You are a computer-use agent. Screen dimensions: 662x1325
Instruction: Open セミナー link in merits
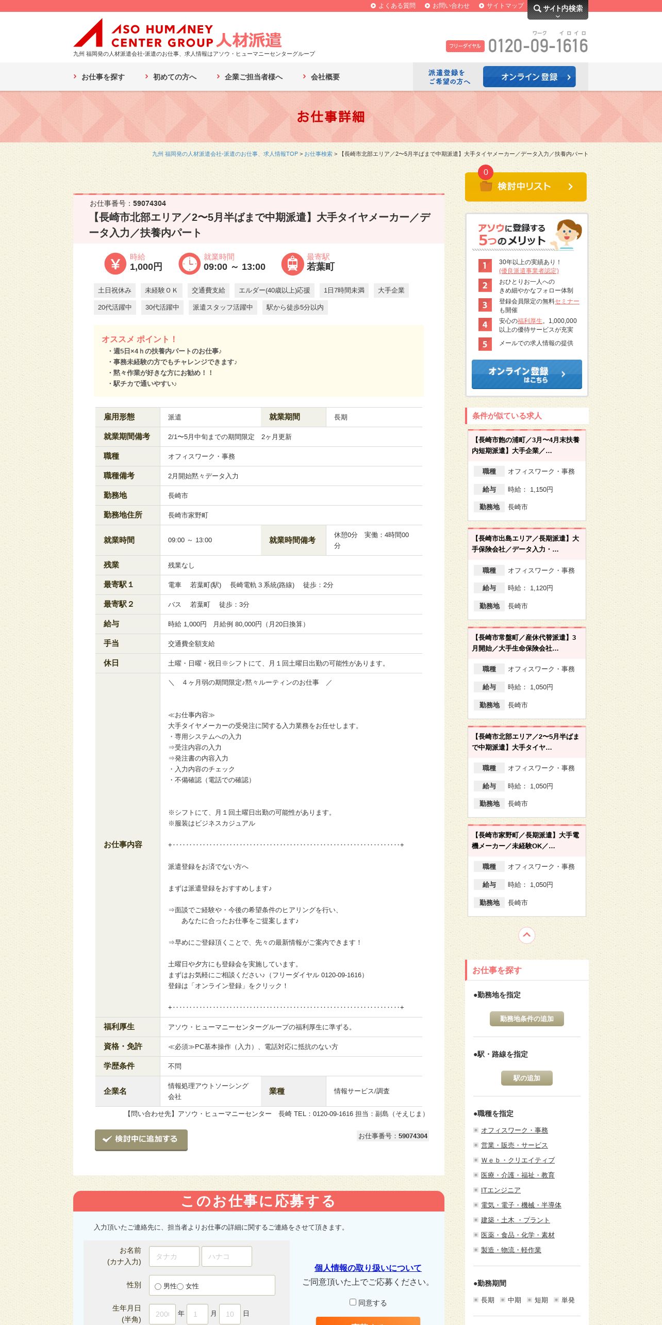[x=567, y=301]
